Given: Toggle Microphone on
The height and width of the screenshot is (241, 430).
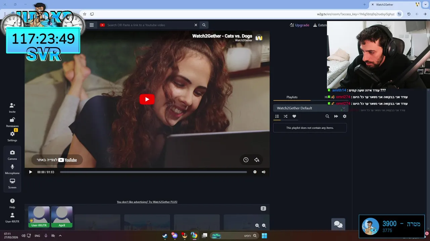Looking at the screenshot, I should click(12, 169).
